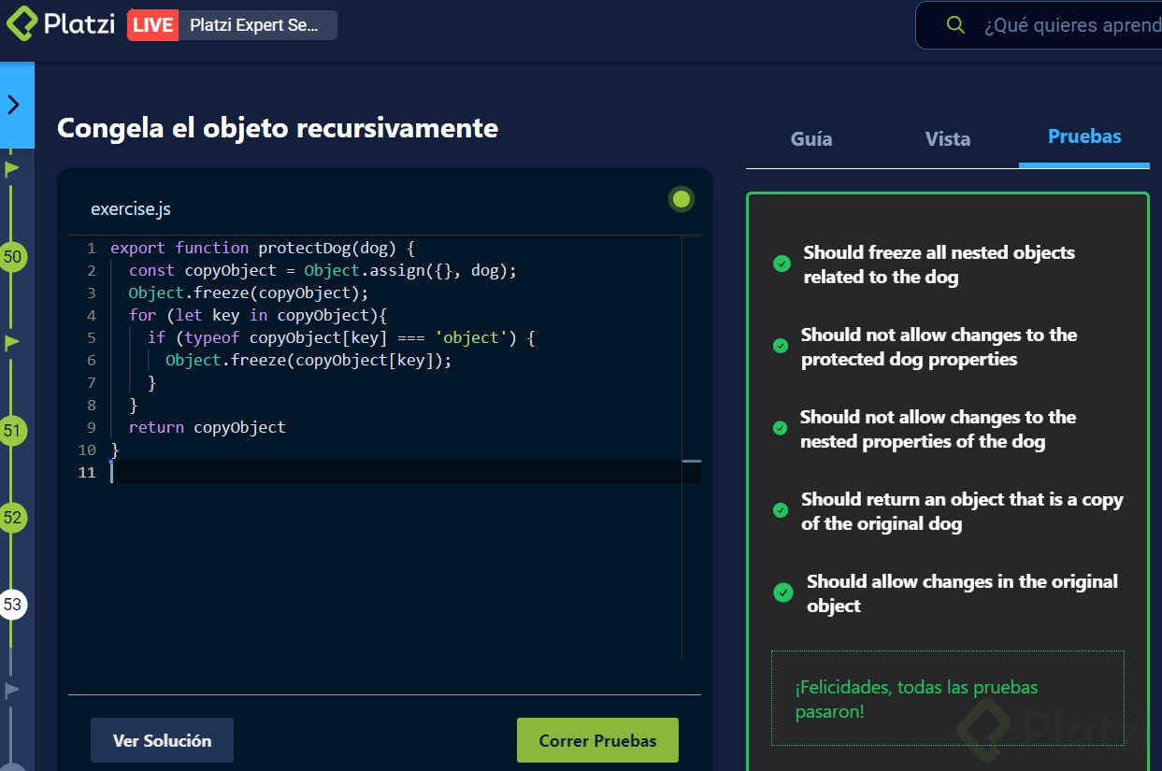Click the gray flag below lesson 53
Viewport: 1162px width, 771px height.
coord(12,691)
